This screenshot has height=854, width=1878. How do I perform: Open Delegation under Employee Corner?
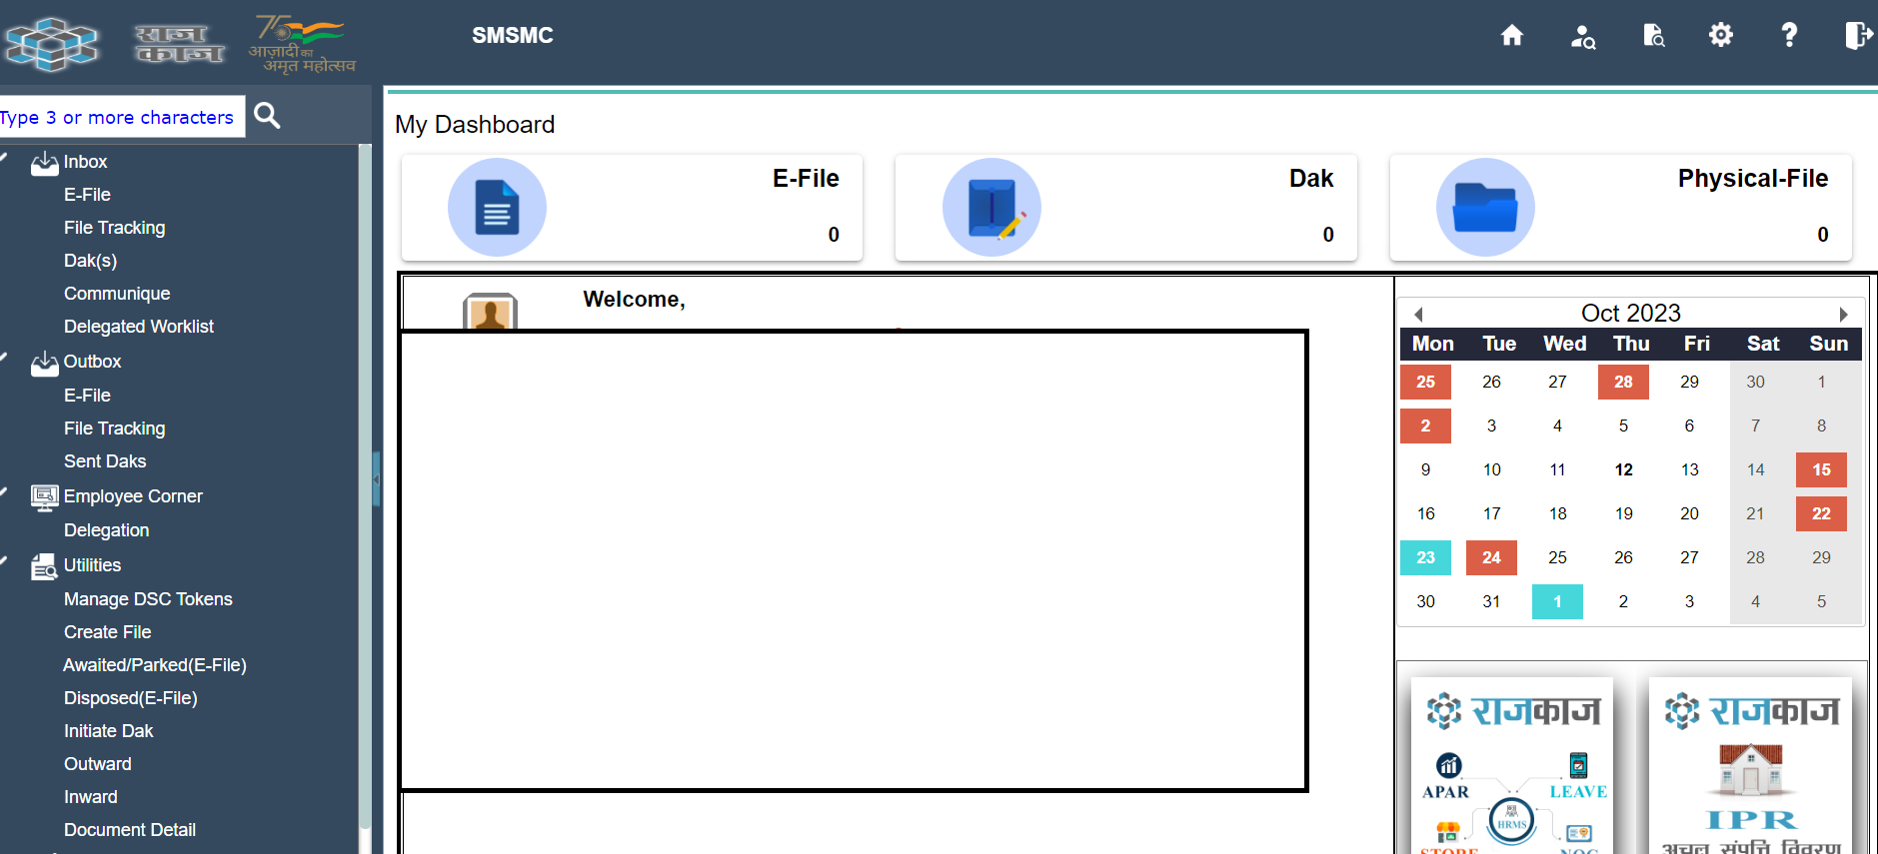point(106,530)
